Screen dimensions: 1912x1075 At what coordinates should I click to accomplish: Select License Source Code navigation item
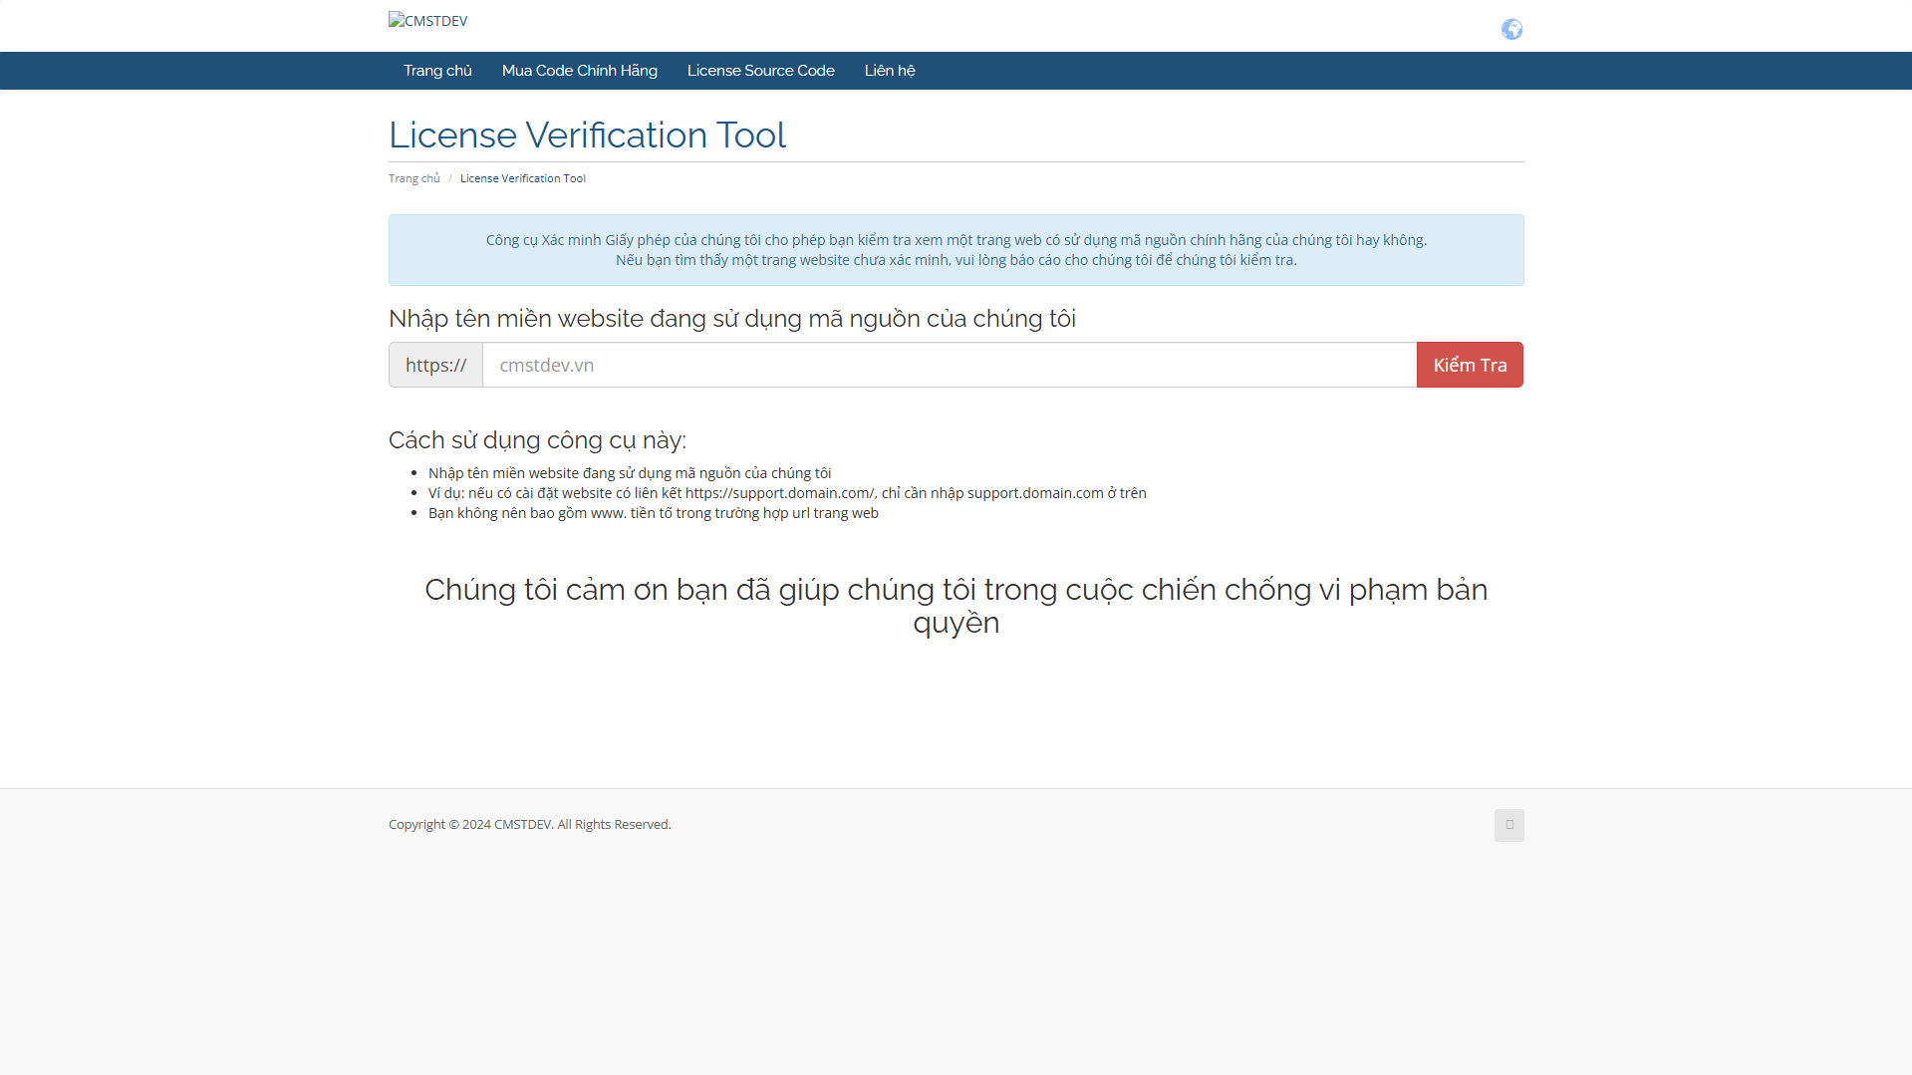[760, 71]
